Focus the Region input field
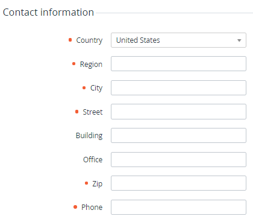253x222 pixels. point(178,64)
